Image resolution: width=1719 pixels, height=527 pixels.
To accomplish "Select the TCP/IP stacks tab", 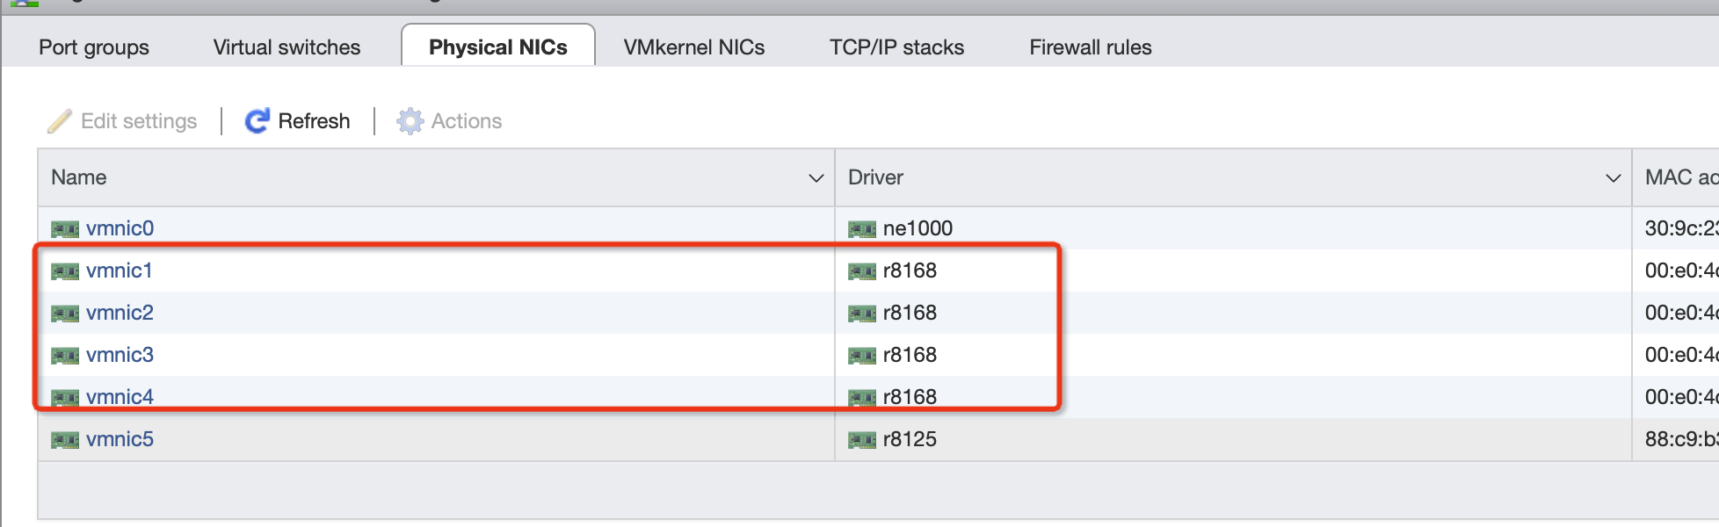I will coord(896,47).
